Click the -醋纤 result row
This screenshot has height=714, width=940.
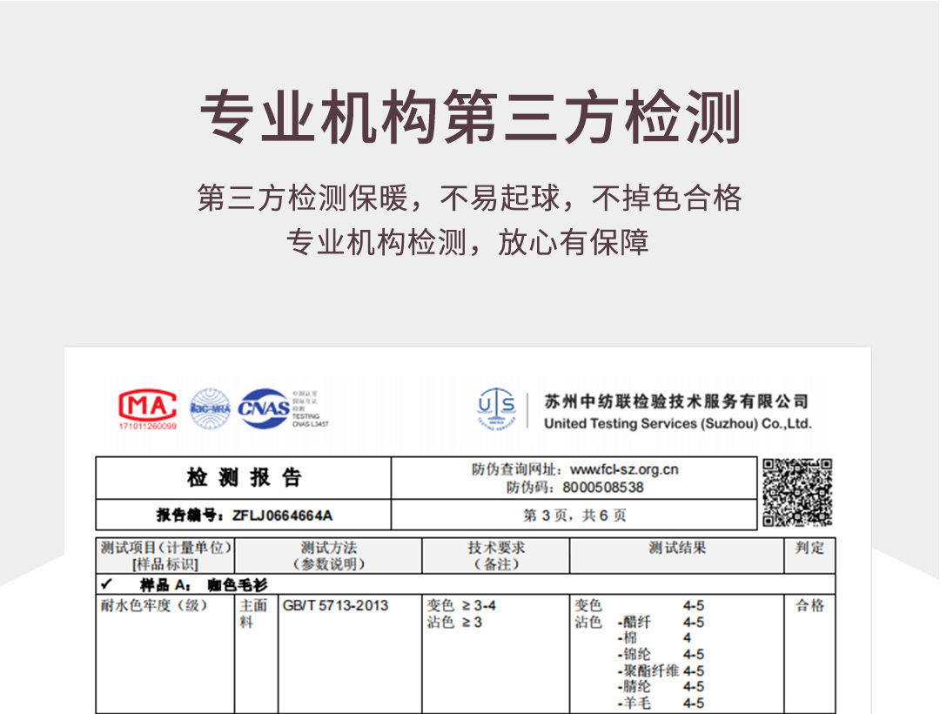pyautogui.click(x=661, y=623)
